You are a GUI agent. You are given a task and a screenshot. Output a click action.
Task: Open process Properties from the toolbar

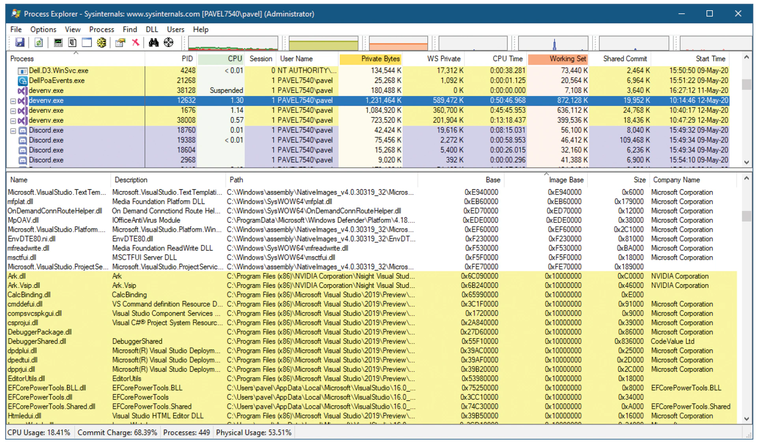coord(120,43)
